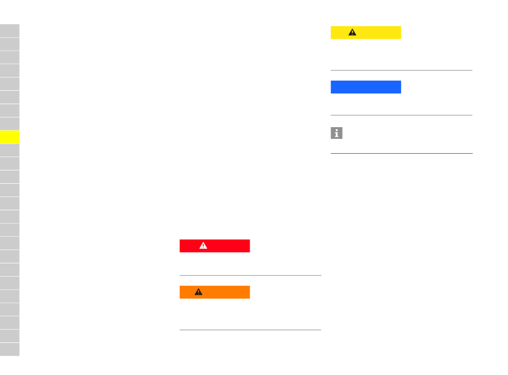Open the gray tab directly below yellow tab
This screenshot has height=375, width=508.
point(10,150)
